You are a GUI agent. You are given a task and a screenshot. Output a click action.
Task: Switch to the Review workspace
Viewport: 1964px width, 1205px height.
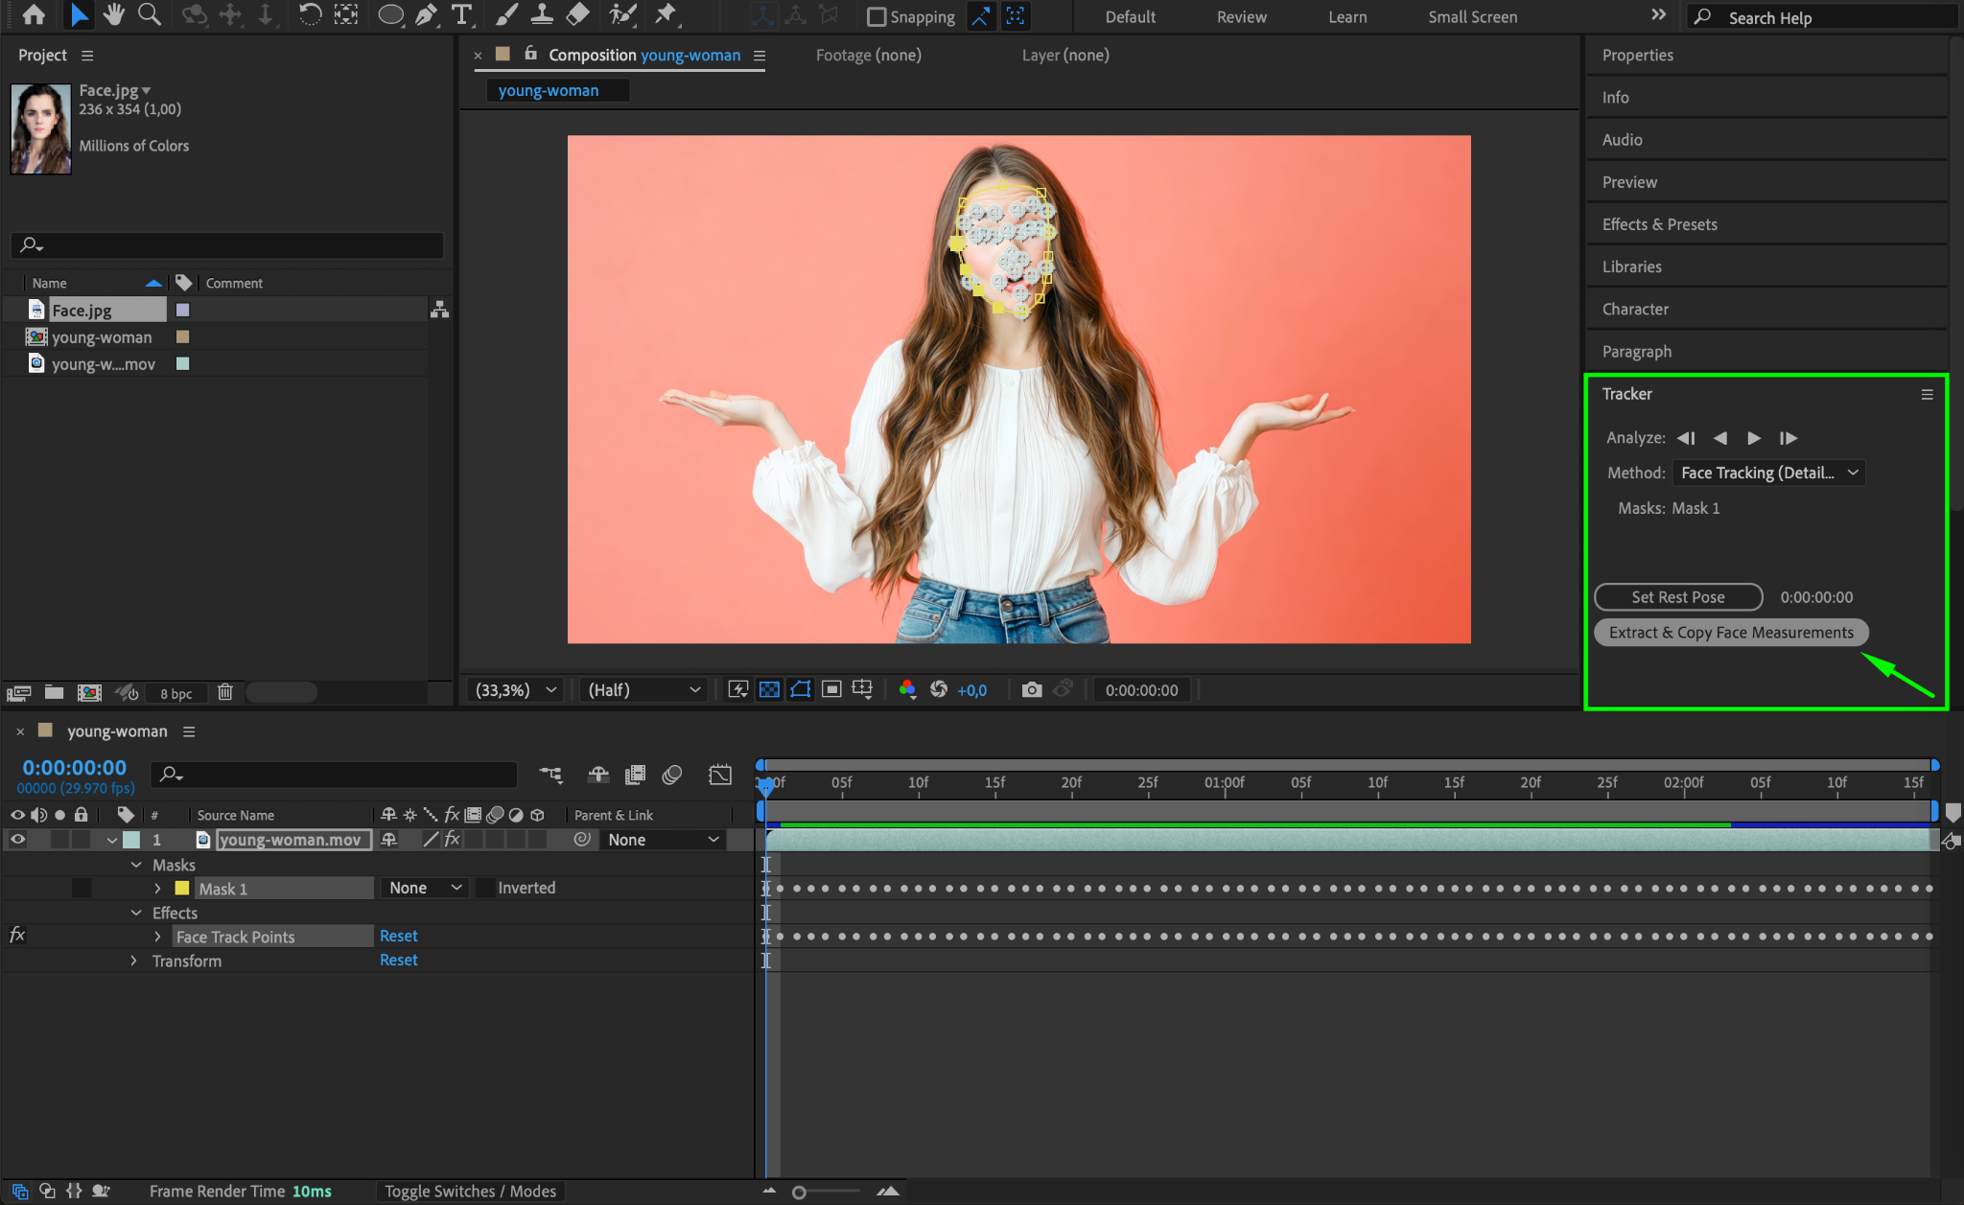tap(1241, 17)
